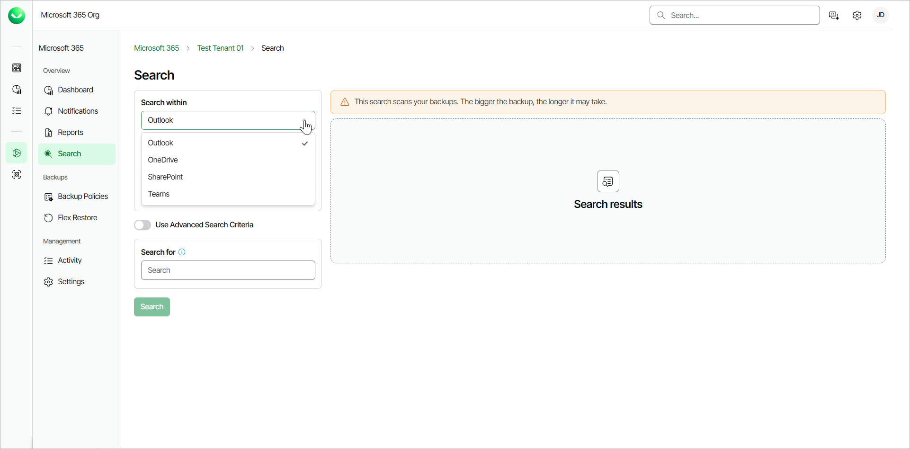The height and width of the screenshot is (449, 910).
Task: Choose OneDrive in the dropdown list
Action: point(228,160)
